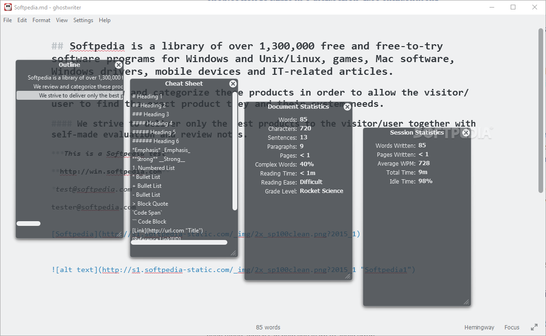Screen dimensions: 546x336
Task: Click the Words value in Document Statistics
Action: (x=304, y=120)
